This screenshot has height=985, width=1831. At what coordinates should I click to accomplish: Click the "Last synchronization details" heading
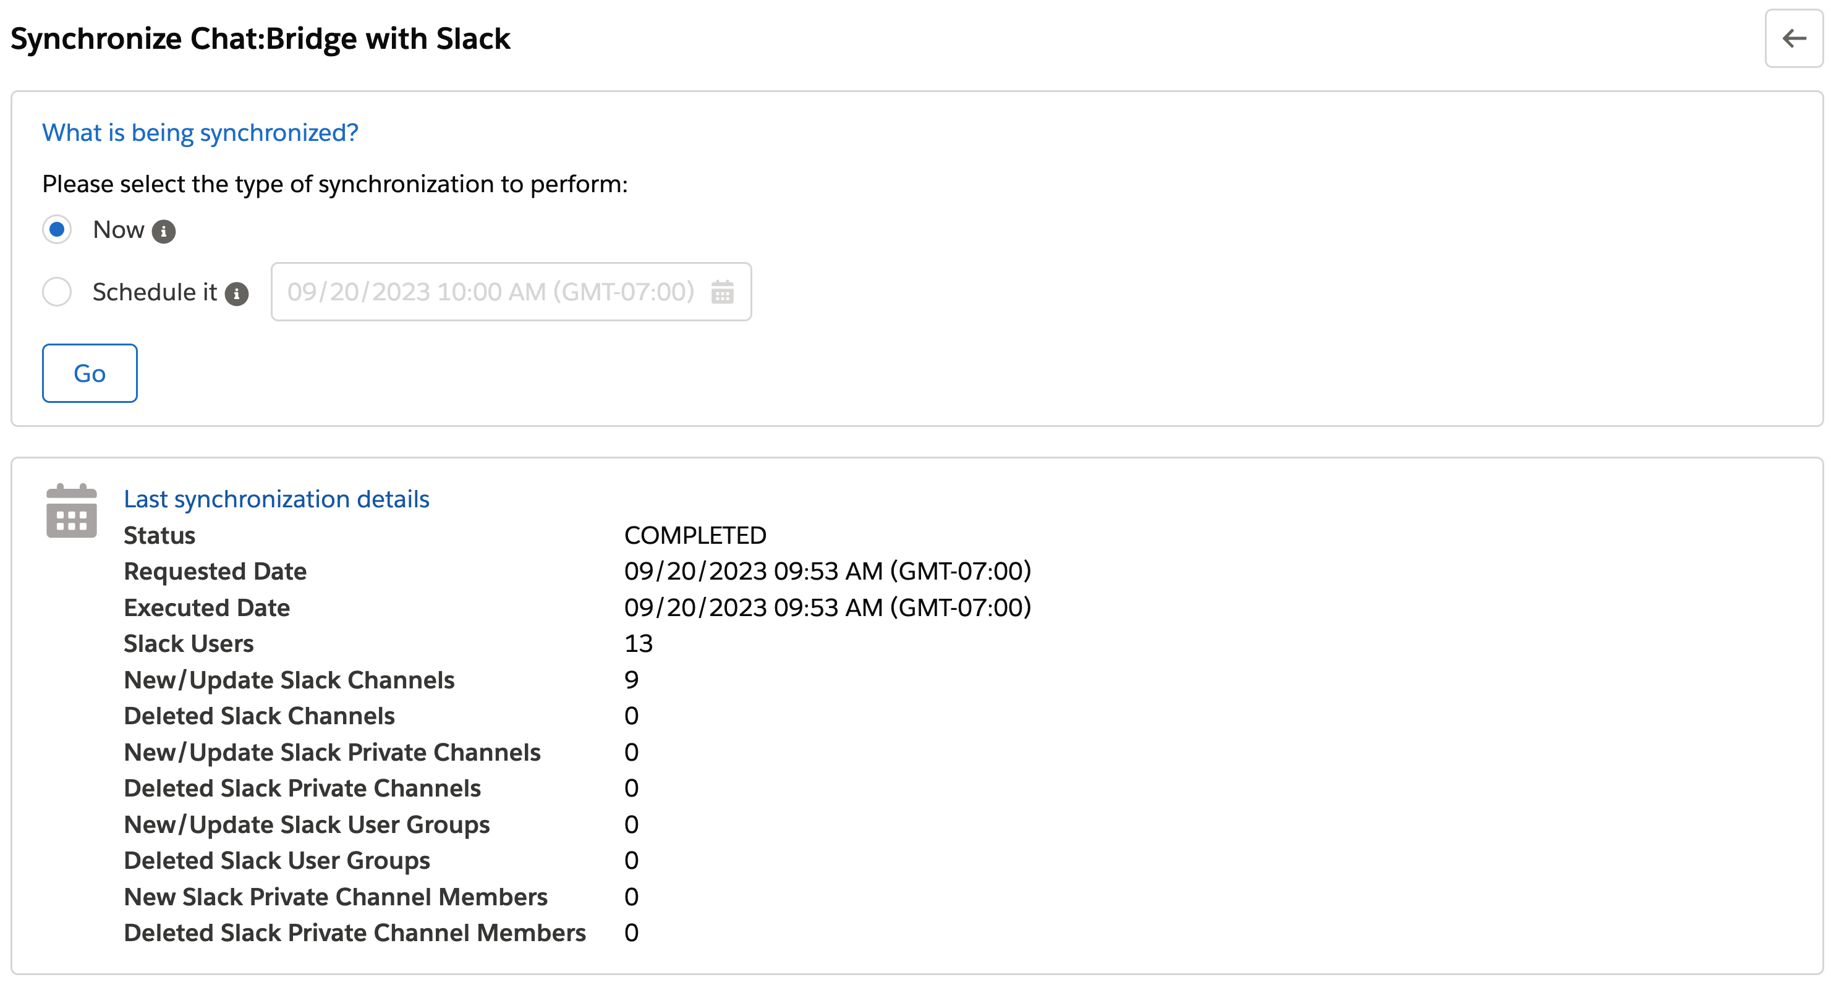click(276, 499)
